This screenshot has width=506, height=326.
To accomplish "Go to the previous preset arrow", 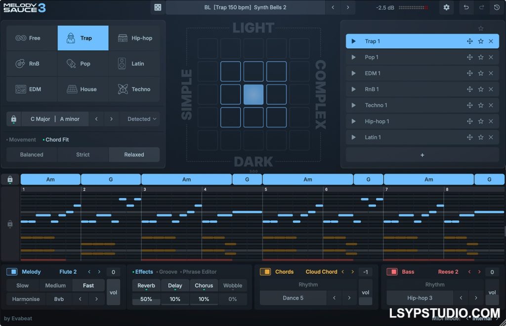I will click(x=333, y=7).
